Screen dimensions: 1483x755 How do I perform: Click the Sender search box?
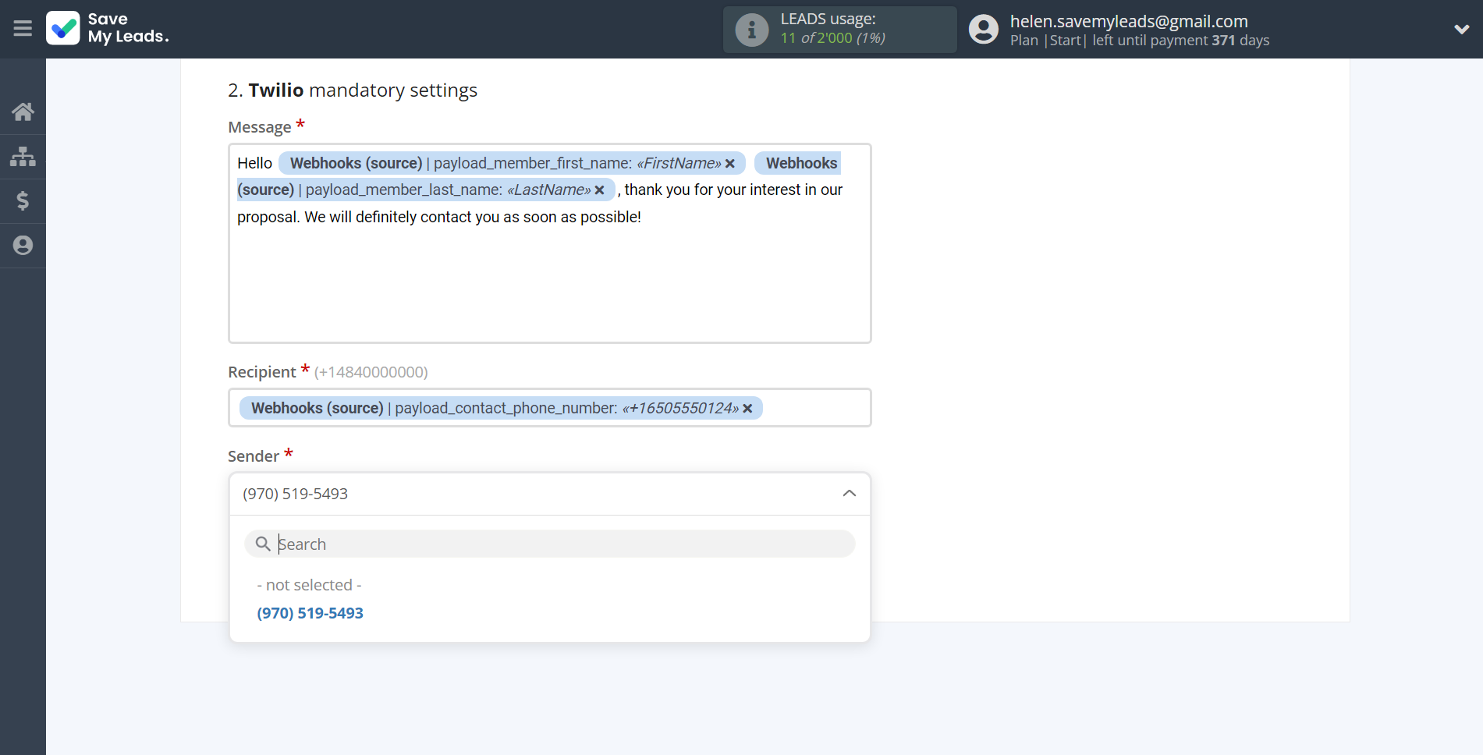549,544
